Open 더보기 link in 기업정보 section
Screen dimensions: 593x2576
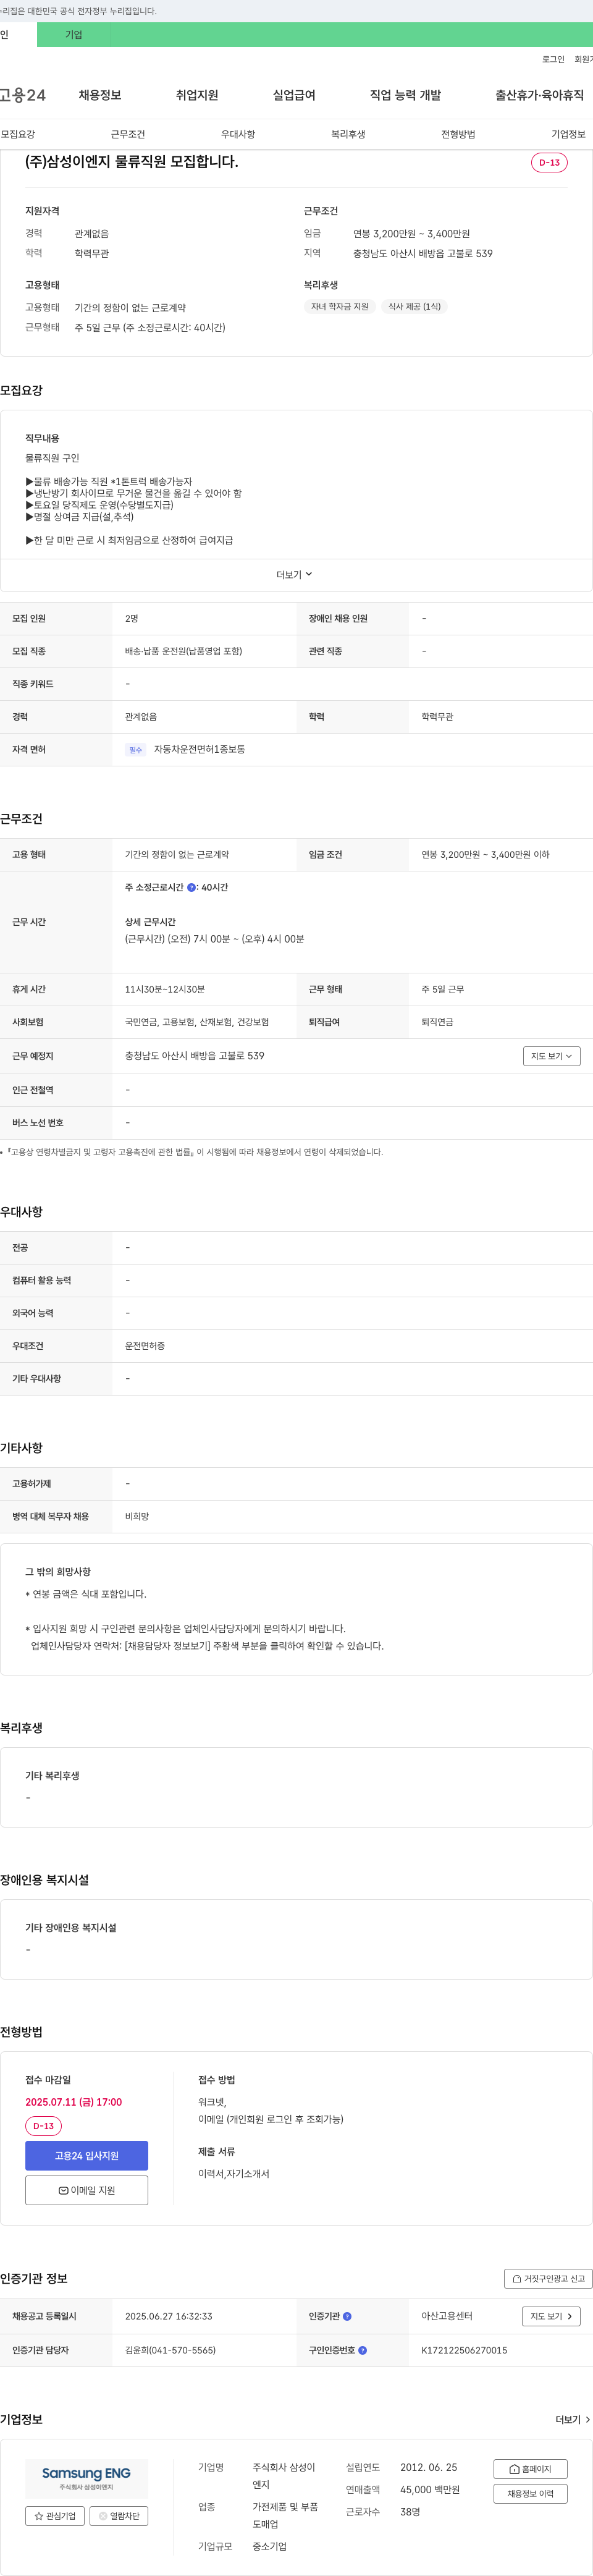573,2420
